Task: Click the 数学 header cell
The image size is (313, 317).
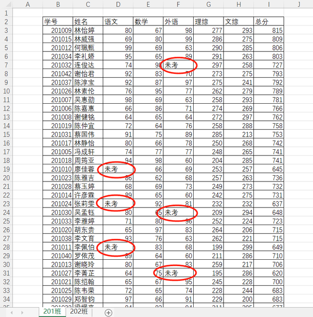Action: click(148, 22)
